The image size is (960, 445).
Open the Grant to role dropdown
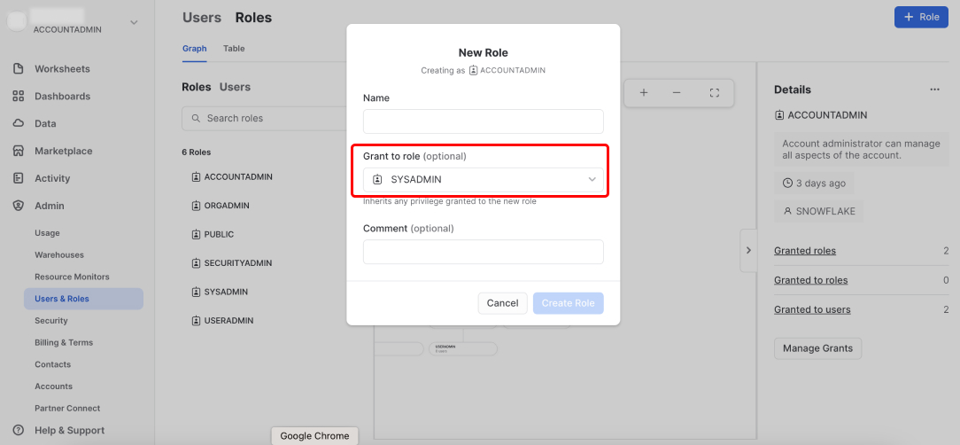pos(483,180)
